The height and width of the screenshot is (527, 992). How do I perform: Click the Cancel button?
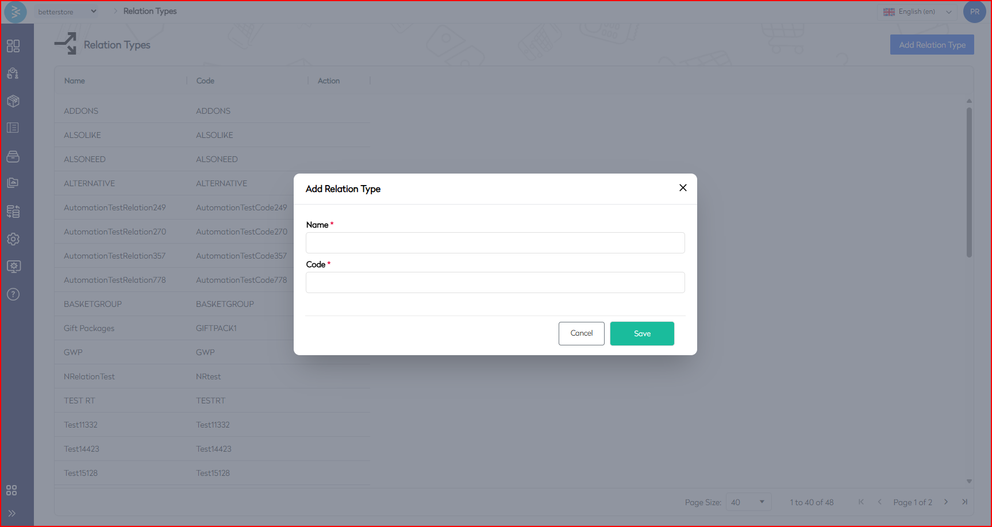coord(581,333)
